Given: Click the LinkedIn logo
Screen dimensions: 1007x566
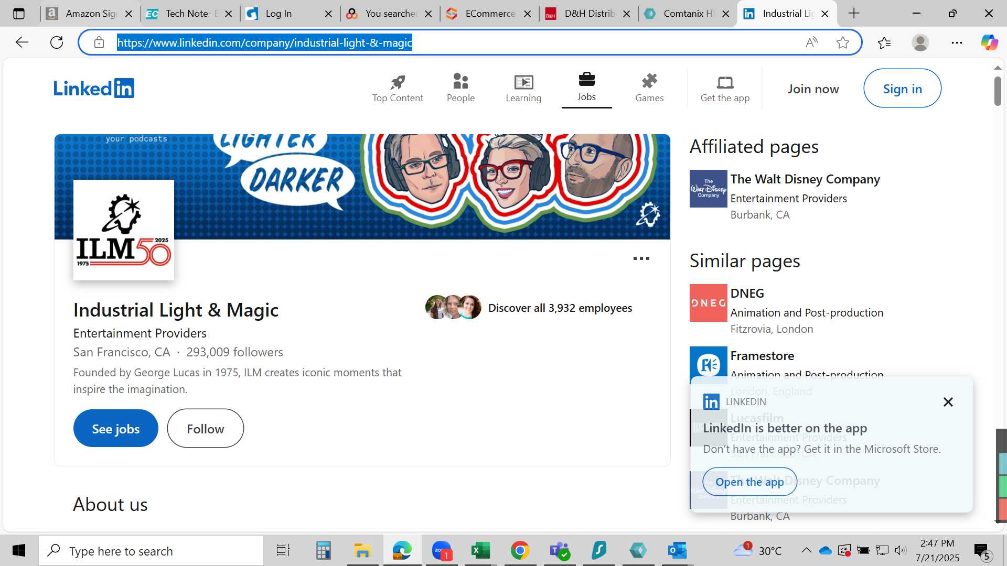Looking at the screenshot, I should pos(94,88).
